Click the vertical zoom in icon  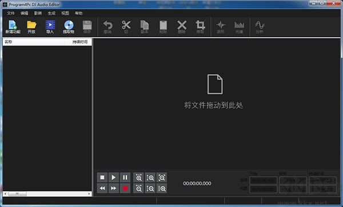coord(150,177)
